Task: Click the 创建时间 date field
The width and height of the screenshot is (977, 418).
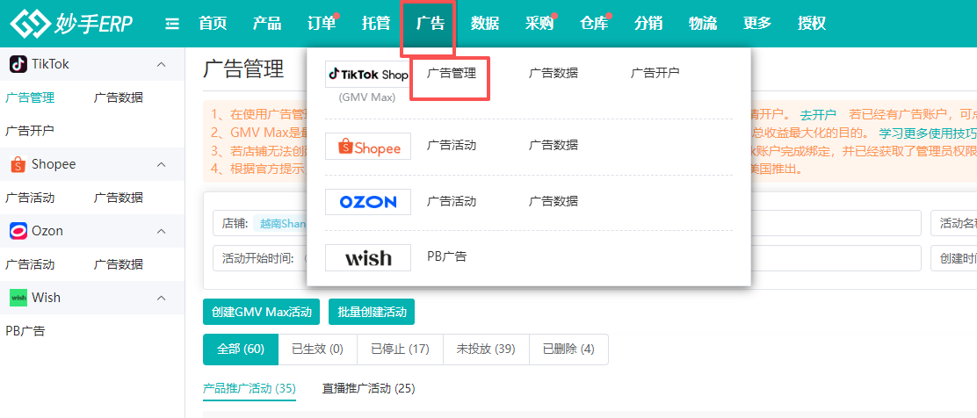Action: (953, 258)
